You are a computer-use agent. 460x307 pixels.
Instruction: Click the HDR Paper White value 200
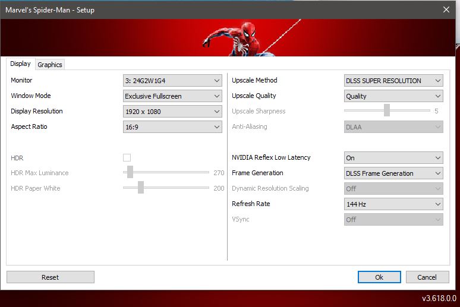219,188
